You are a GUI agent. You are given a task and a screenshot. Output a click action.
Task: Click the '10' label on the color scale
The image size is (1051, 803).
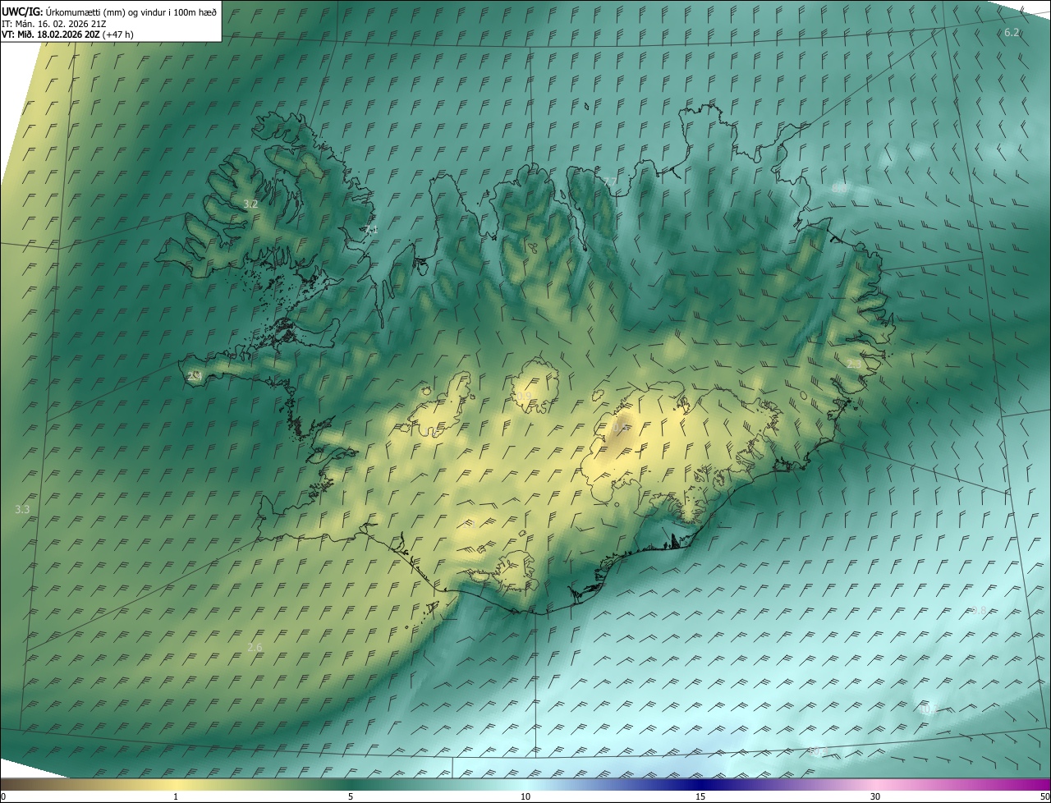pyautogui.click(x=525, y=796)
